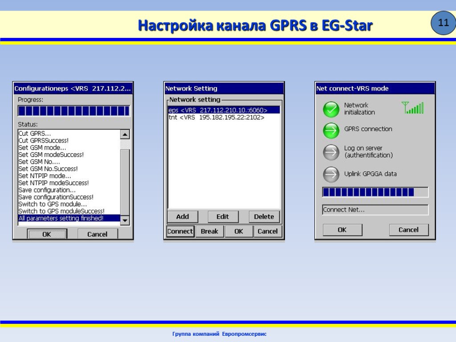456x342 pixels.
Task: Click the 'Группа компаний Европромсервис' footer text
Action: pos(219,334)
